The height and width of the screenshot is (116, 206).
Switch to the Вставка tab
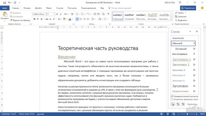pyautogui.click(x=27, y=8)
